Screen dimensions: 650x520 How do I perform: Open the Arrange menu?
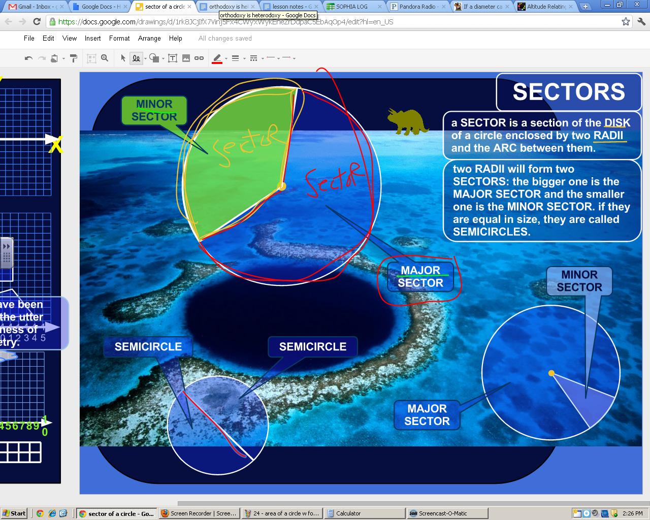click(149, 38)
